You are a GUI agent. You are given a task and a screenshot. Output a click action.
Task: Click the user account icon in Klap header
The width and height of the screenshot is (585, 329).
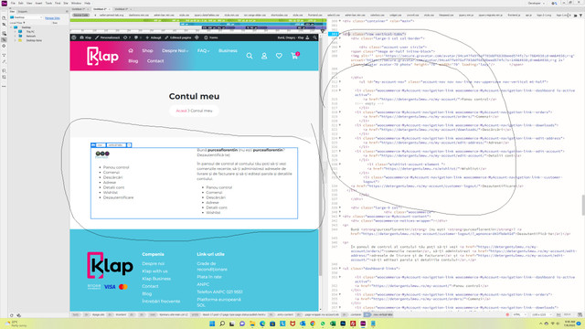click(264, 56)
